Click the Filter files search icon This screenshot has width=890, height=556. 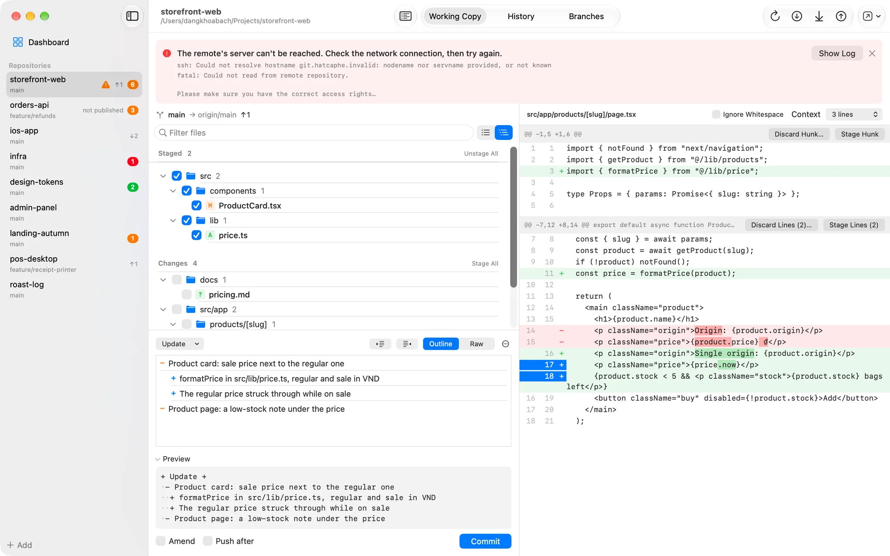pos(163,132)
